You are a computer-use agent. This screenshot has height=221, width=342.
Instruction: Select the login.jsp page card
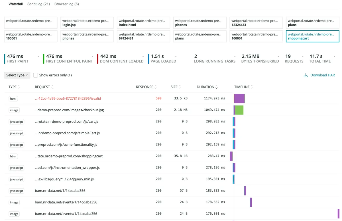87,23
